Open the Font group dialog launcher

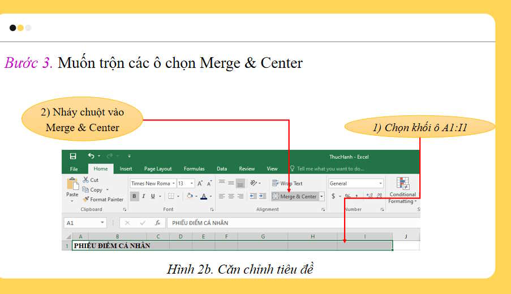pyautogui.click(x=212, y=210)
